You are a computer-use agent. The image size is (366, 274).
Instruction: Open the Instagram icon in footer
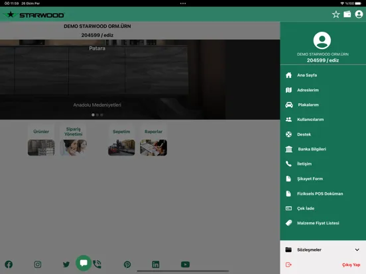click(x=38, y=265)
